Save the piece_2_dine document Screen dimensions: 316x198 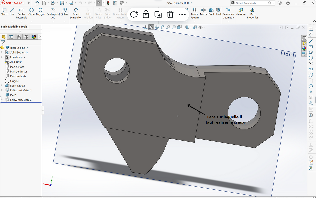[x=62, y=3]
